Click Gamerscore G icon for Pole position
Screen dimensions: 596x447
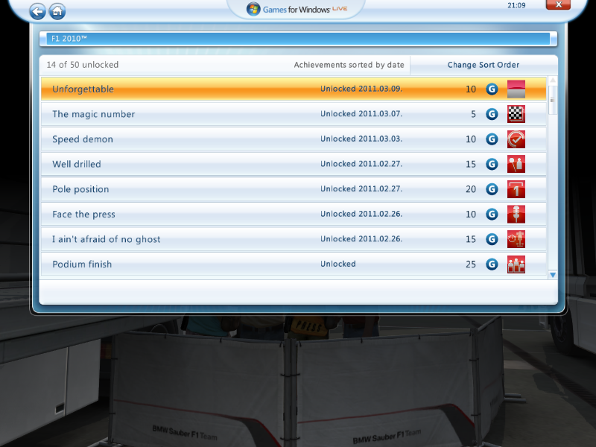492,189
